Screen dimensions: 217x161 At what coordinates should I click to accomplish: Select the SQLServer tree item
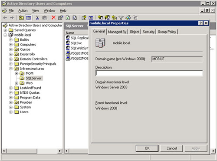click(x=33, y=78)
